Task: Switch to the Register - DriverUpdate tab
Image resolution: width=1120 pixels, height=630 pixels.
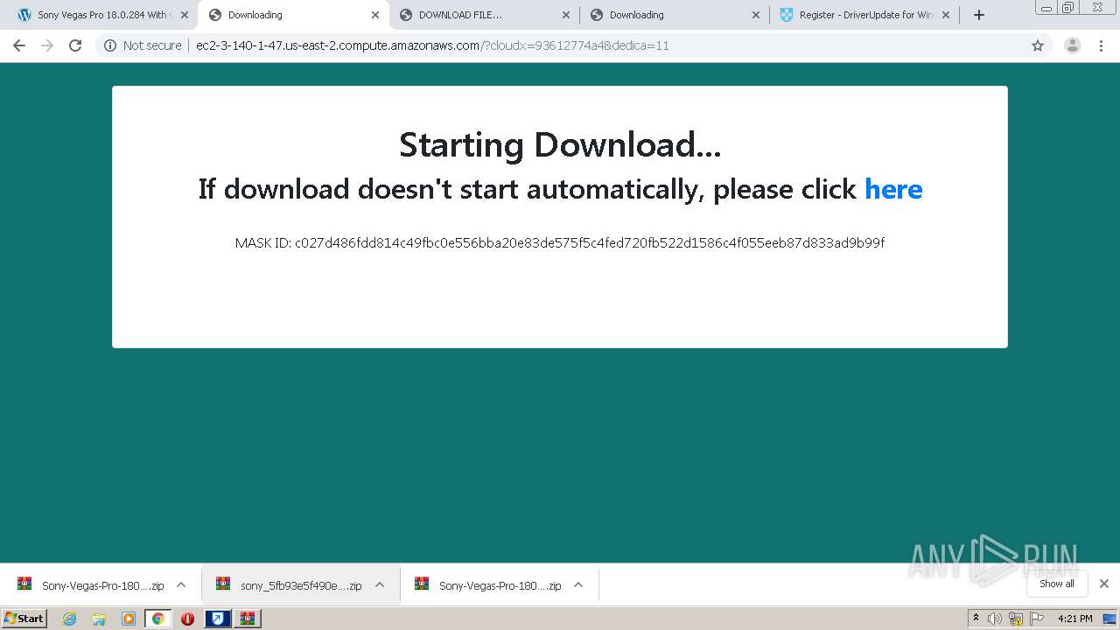Action: (864, 15)
